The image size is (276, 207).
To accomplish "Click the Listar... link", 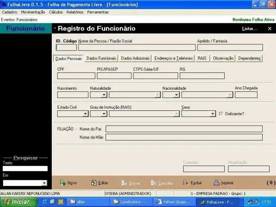I will [x=249, y=29].
